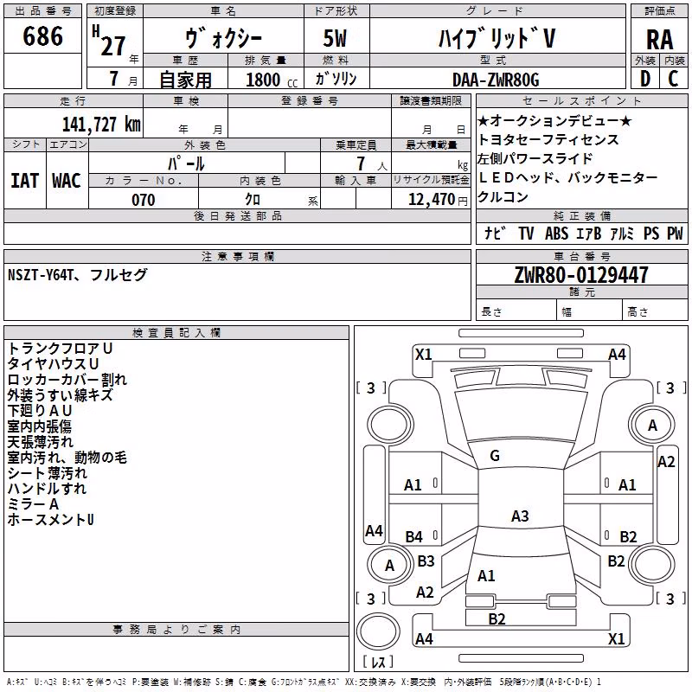Viewport: 692px width, 692px height.
Task: Click the 検査員記入欄 header
Action: [176, 333]
